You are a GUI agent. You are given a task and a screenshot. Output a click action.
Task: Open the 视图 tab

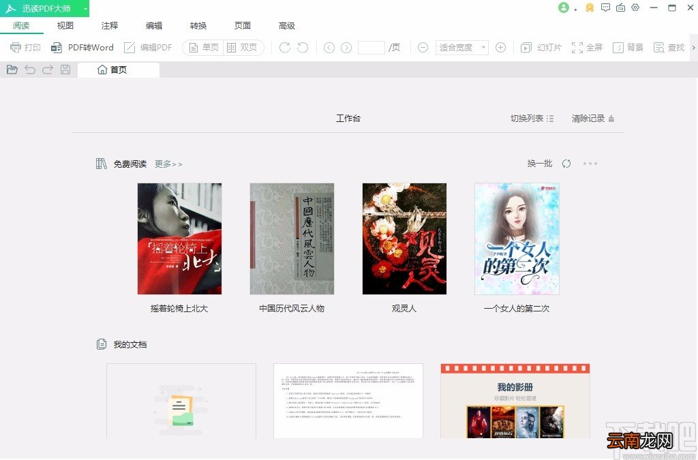tap(65, 25)
